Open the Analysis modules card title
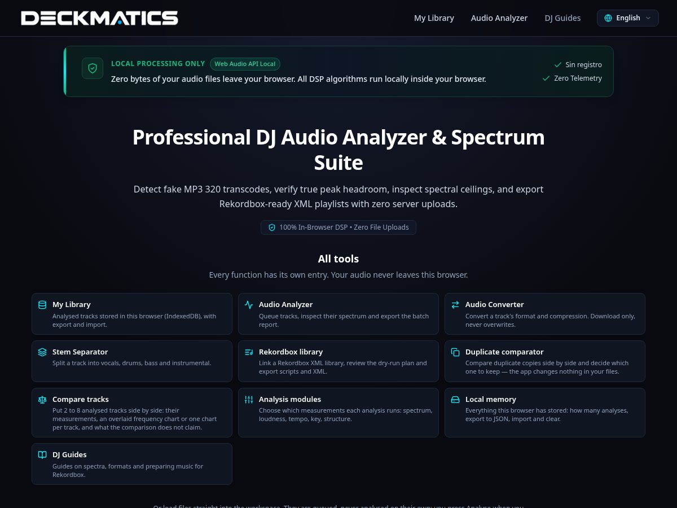677x508 pixels. pos(290,399)
